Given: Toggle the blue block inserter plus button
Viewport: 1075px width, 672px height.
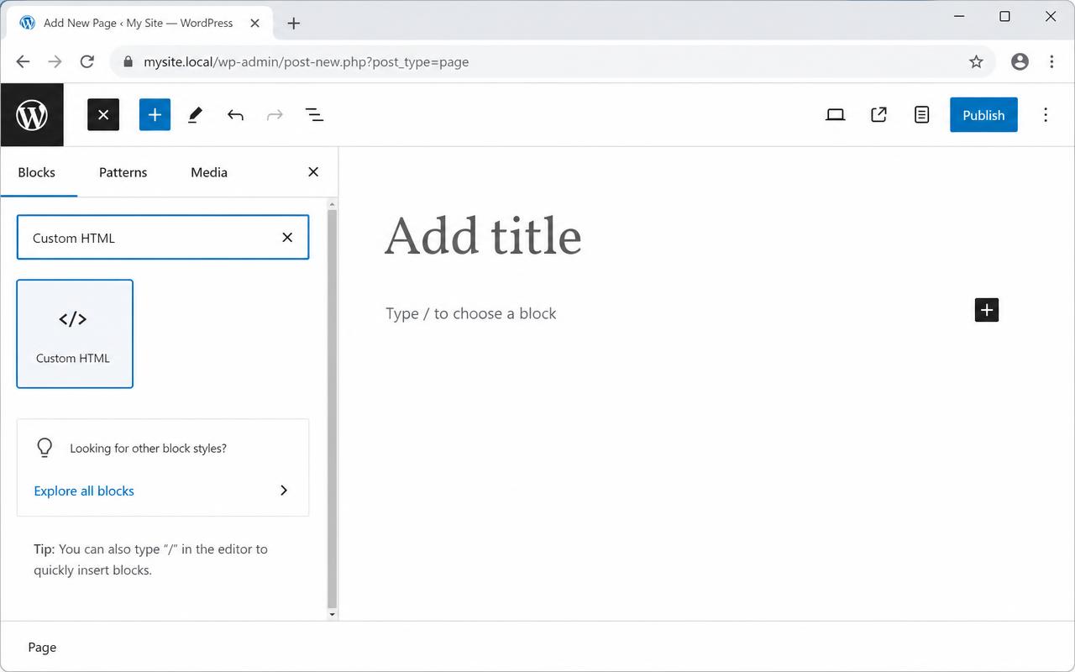Looking at the screenshot, I should pos(155,115).
